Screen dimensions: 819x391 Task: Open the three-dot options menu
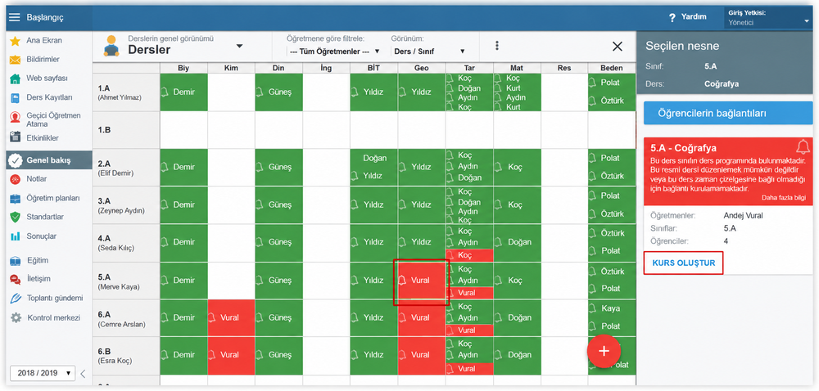497,46
